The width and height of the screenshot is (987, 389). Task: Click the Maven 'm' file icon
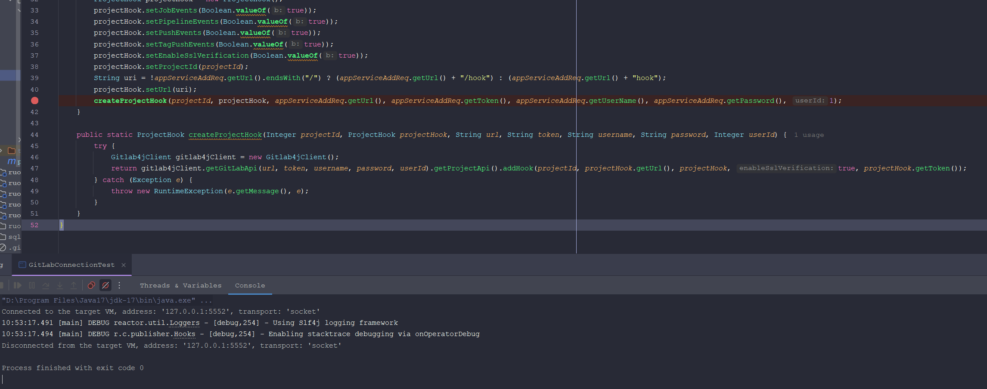(x=12, y=161)
